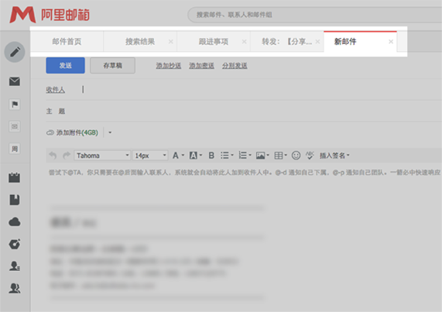Toggle bold text formatting

[x=211, y=156]
